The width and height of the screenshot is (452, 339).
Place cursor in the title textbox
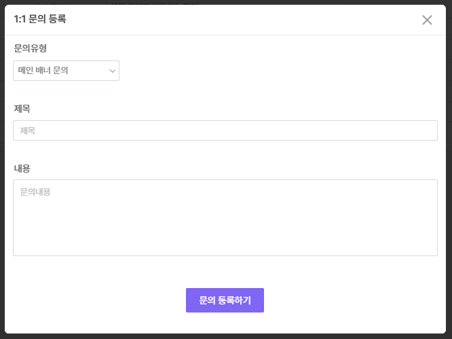point(225,130)
